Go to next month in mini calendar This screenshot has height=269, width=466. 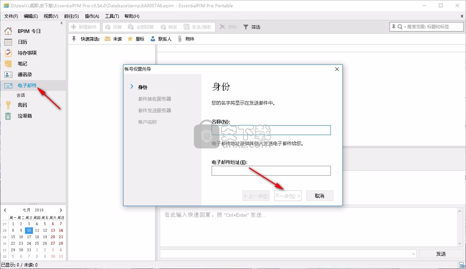click(61, 210)
